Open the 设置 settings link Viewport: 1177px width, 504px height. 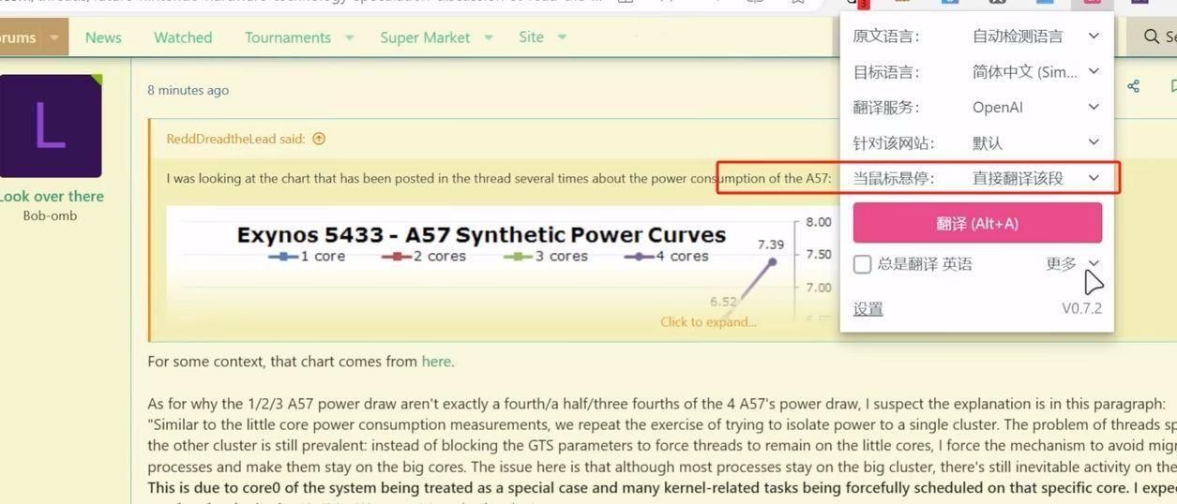click(x=868, y=309)
